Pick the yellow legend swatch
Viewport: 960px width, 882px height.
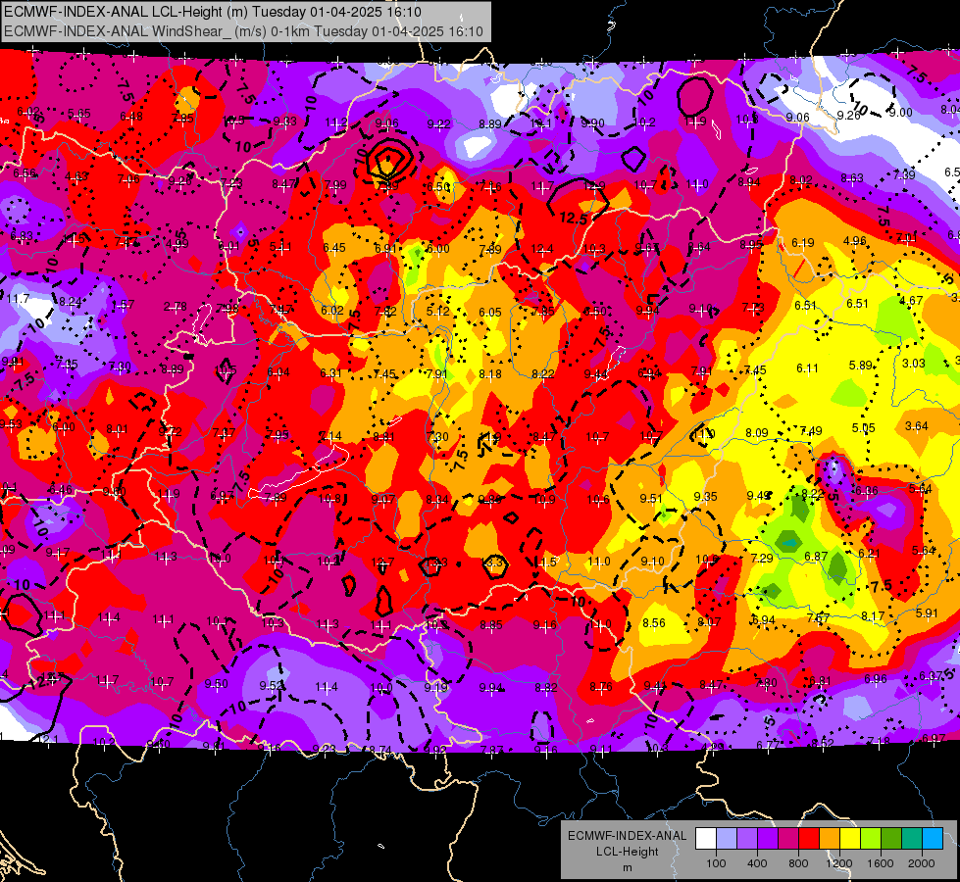pos(850,839)
